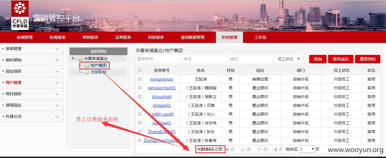Check the box in 徐志伟 row

(x=140, y=123)
